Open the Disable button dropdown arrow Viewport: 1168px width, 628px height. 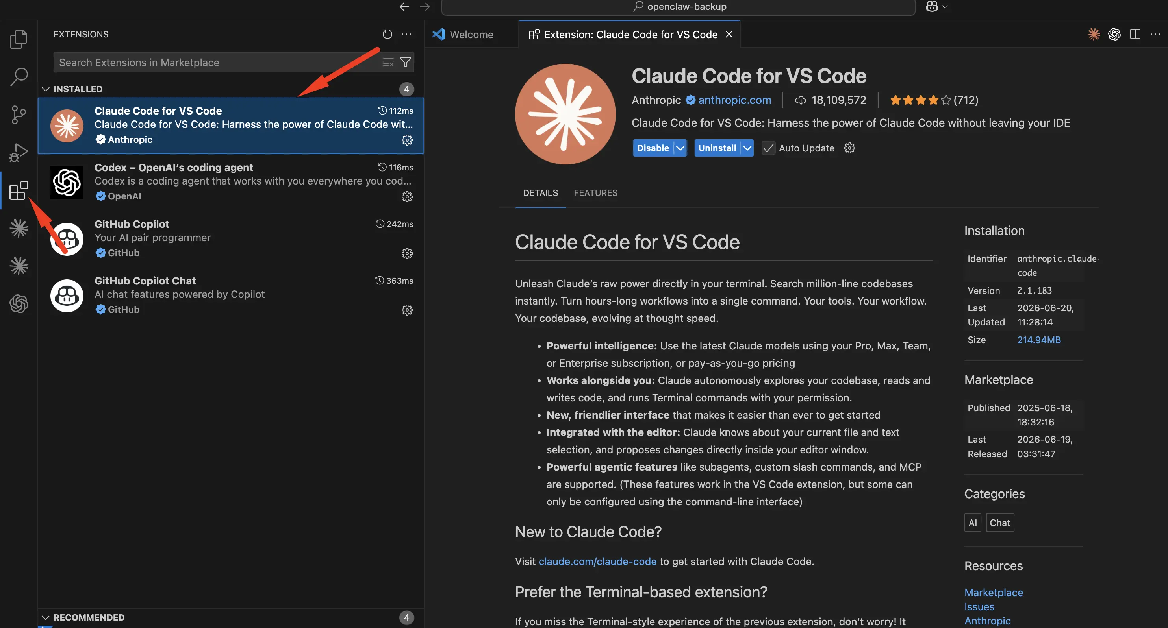680,148
